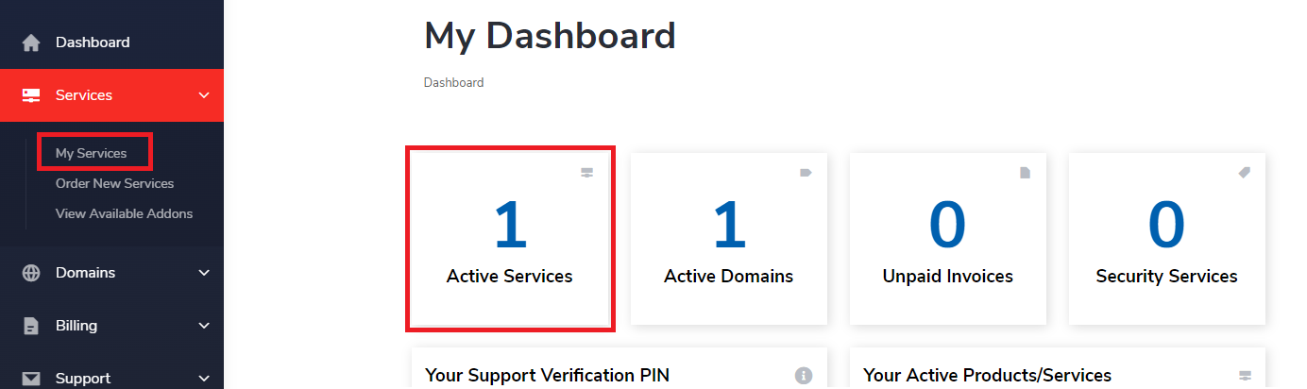Open the Active Services tile
Screen dimensions: 1307x389
(x=510, y=239)
